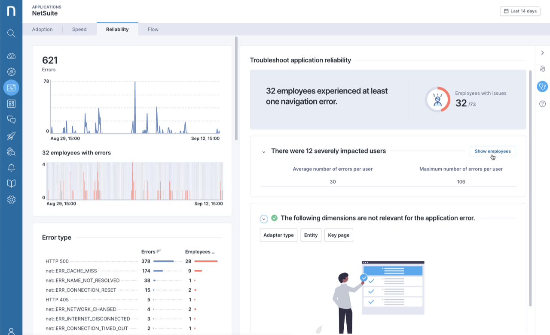Click the help question mark icon
The width and height of the screenshot is (550, 335).
tap(542, 104)
